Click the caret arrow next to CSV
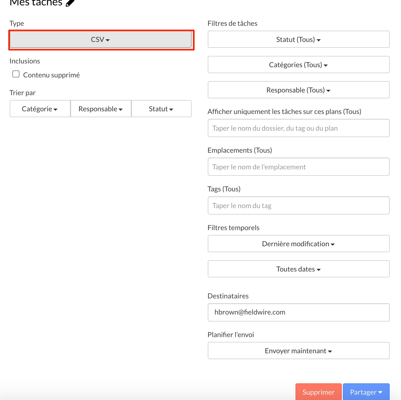 coord(108,40)
